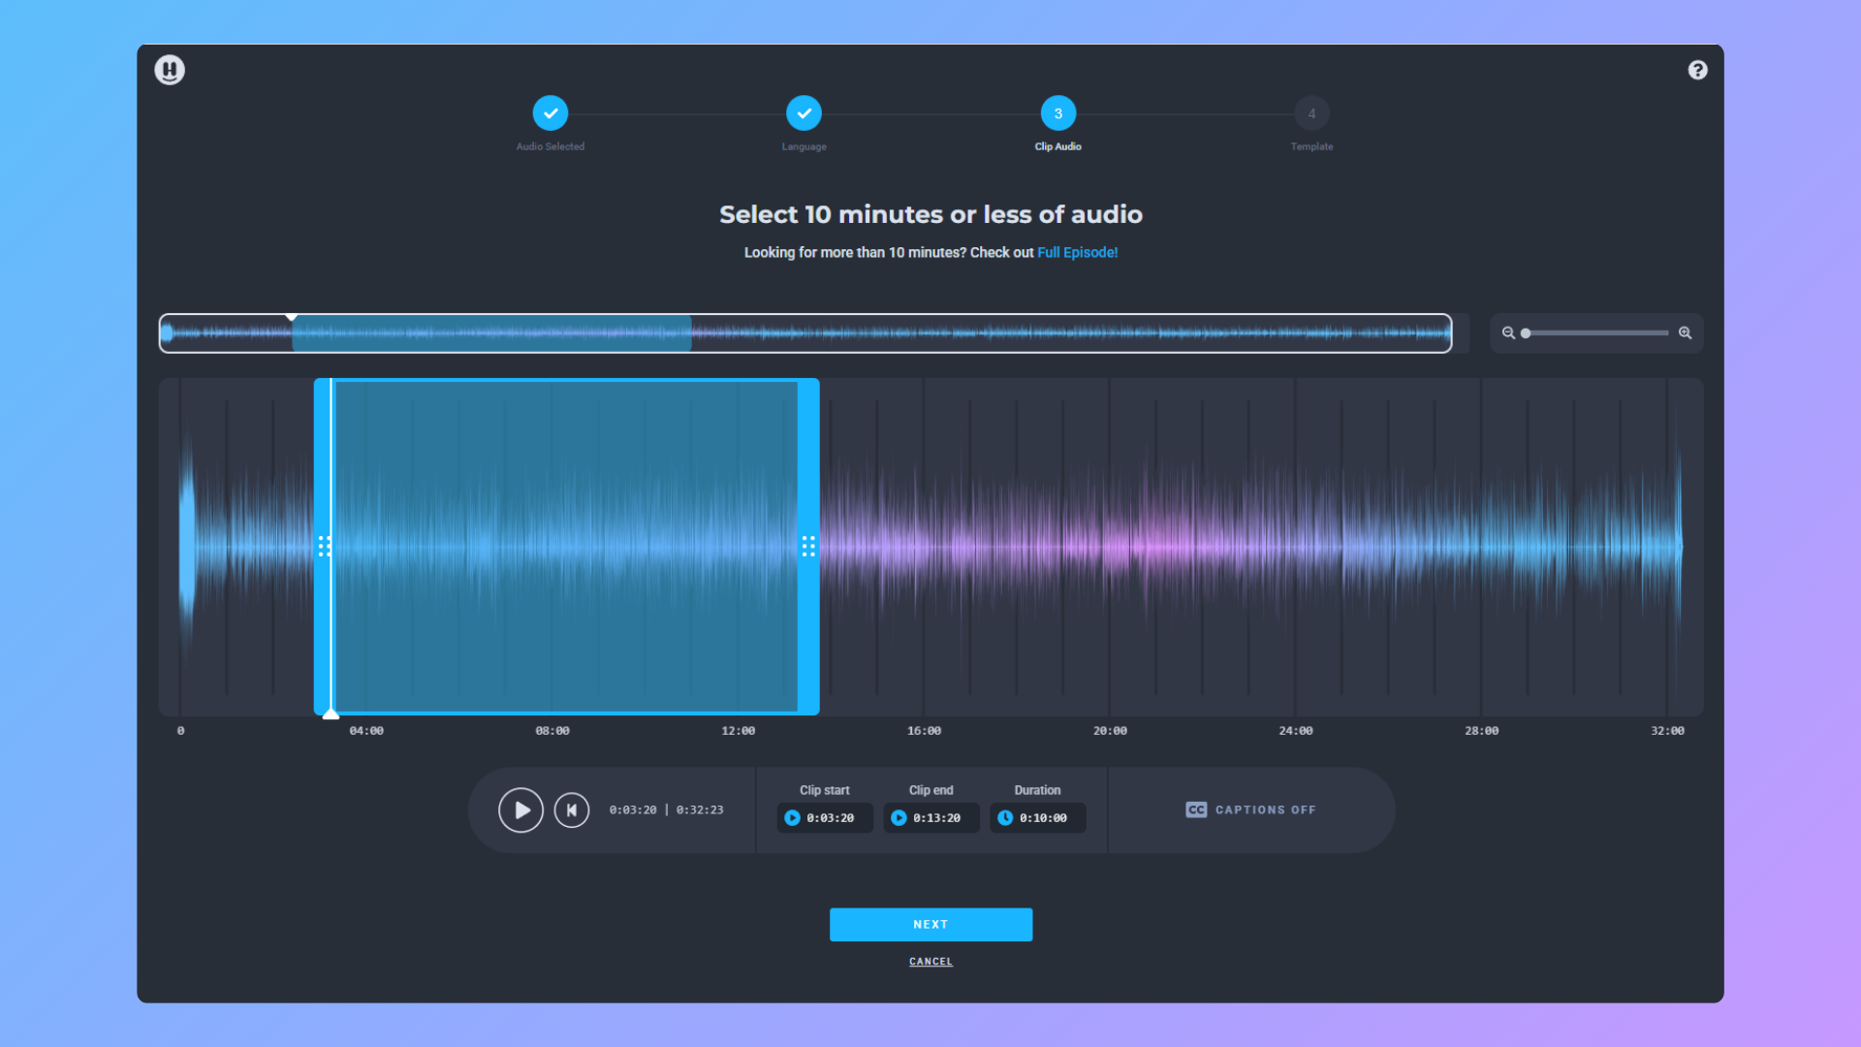Open the help question mark icon

tap(1697, 70)
